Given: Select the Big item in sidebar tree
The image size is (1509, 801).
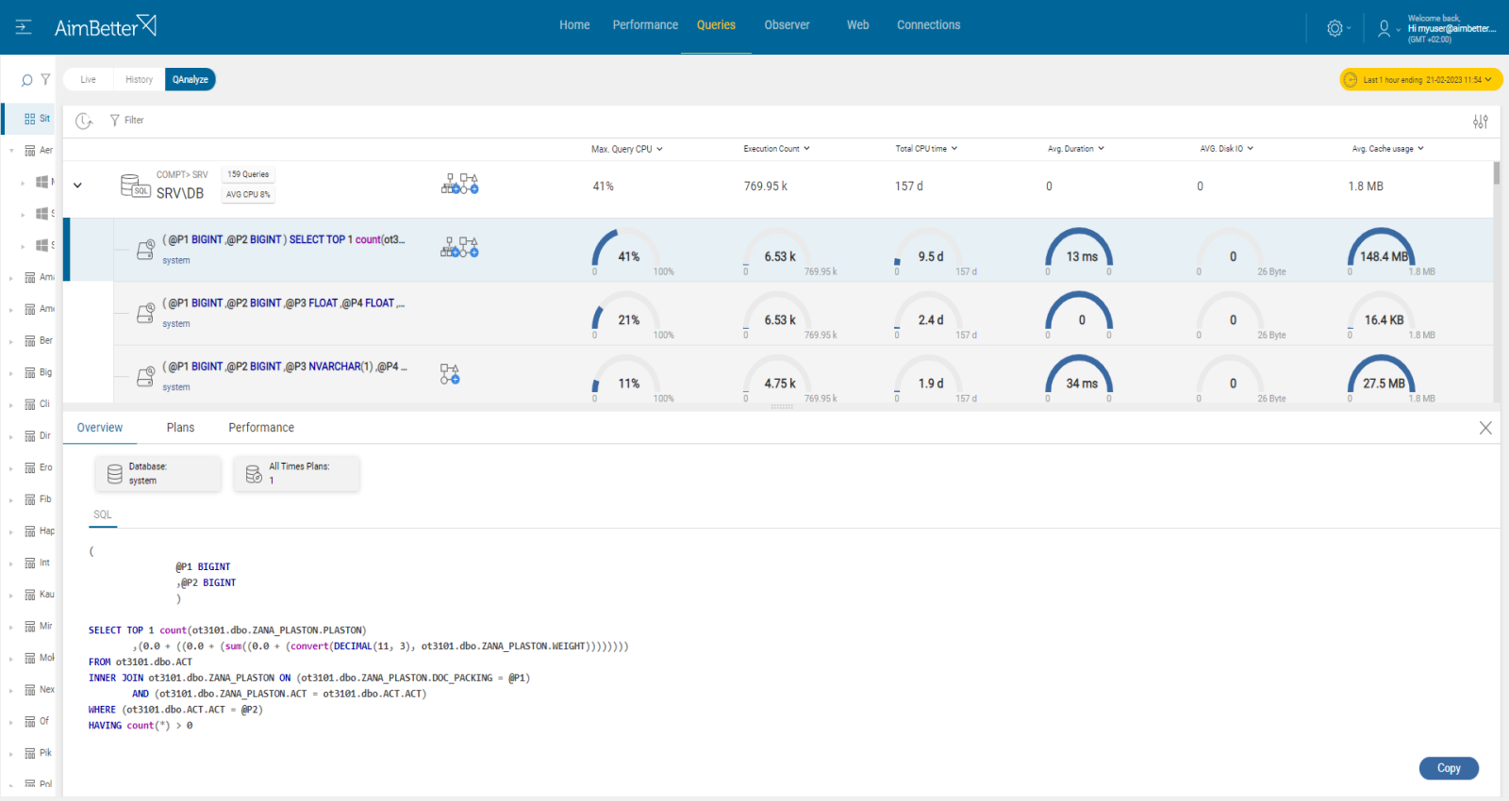Looking at the screenshot, I should (39, 373).
